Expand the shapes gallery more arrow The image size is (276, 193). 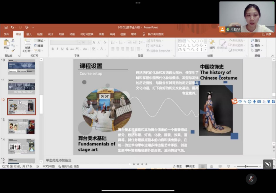click(206, 50)
